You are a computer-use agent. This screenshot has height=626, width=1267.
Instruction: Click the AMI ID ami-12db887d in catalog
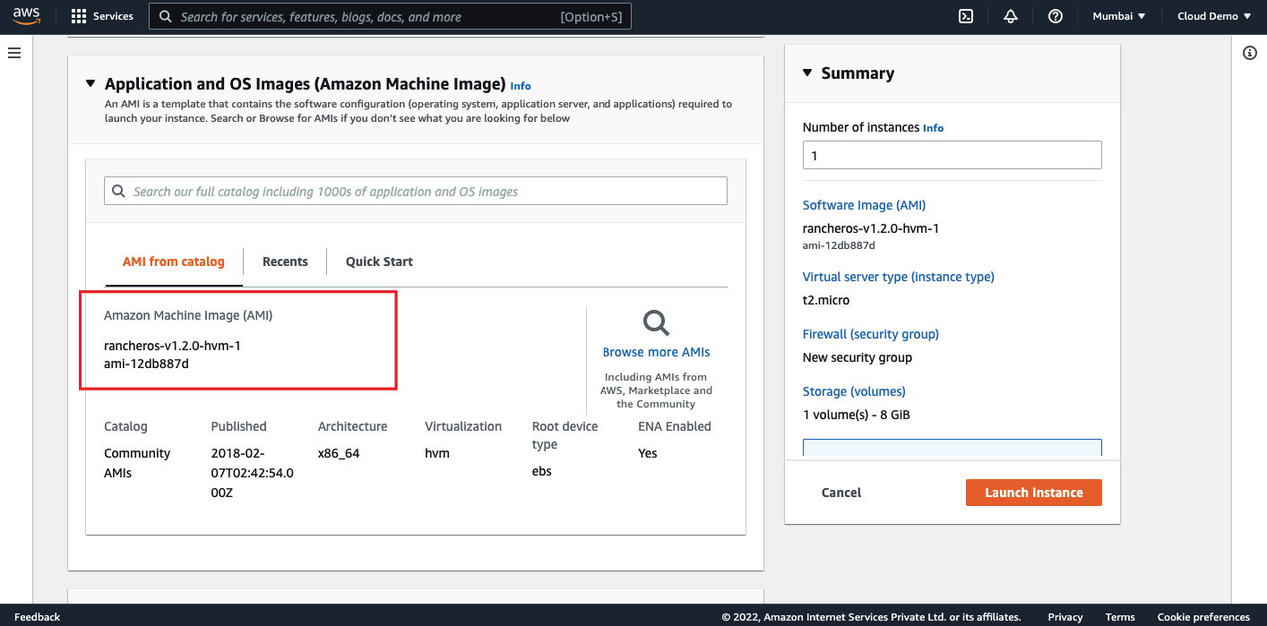point(146,364)
